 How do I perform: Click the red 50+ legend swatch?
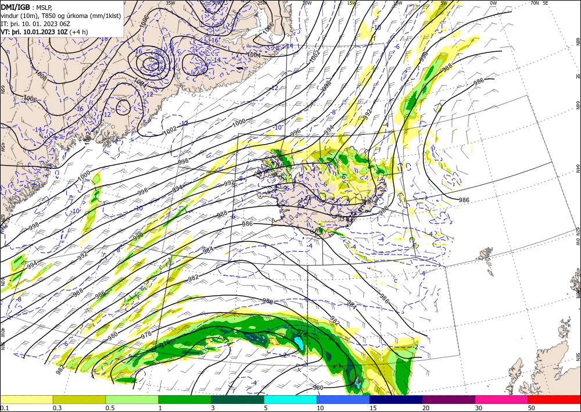pyautogui.click(x=554, y=399)
